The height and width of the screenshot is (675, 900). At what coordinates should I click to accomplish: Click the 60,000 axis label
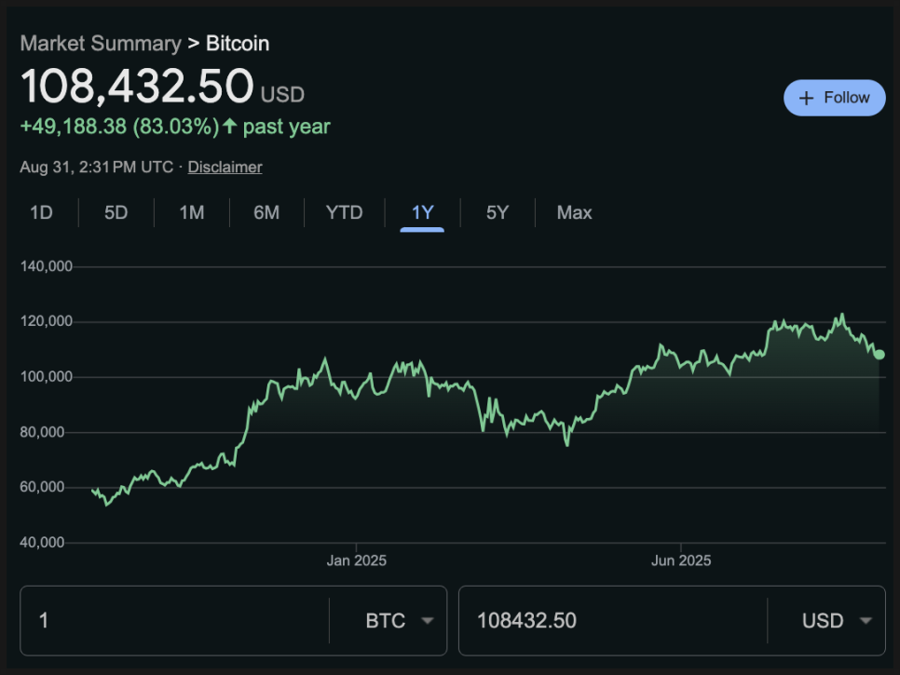click(43, 487)
